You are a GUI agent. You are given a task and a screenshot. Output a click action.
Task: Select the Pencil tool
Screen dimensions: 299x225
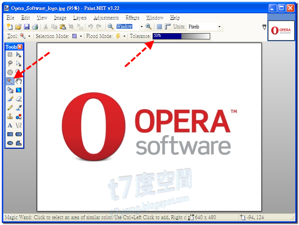pyautogui.click(x=10, y=108)
